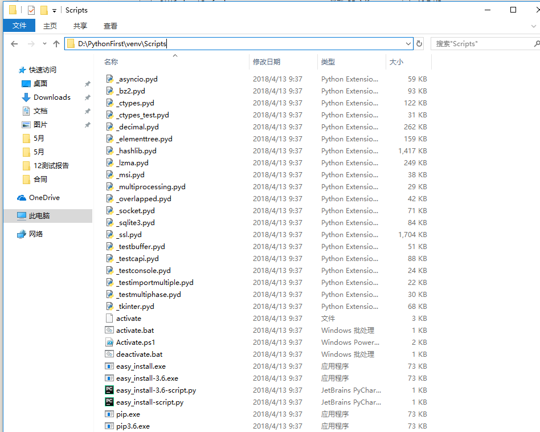
Task: Click the 1,417 KB size cell
Action: [412, 151]
